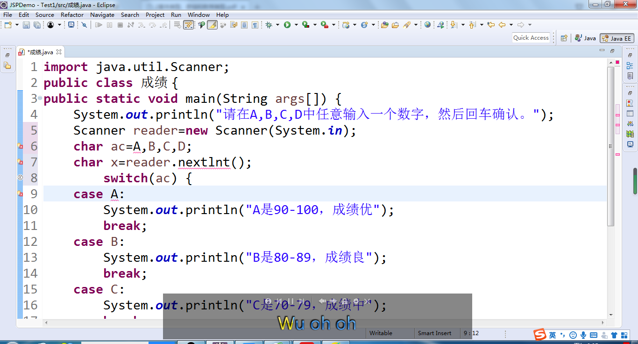Viewport: 638px width, 344px height.
Task: Click the Step Into debug icon
Action: pos(141,25)
